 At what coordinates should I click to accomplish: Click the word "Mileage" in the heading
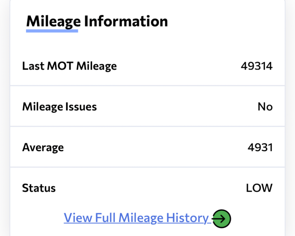tap(53, 21)
